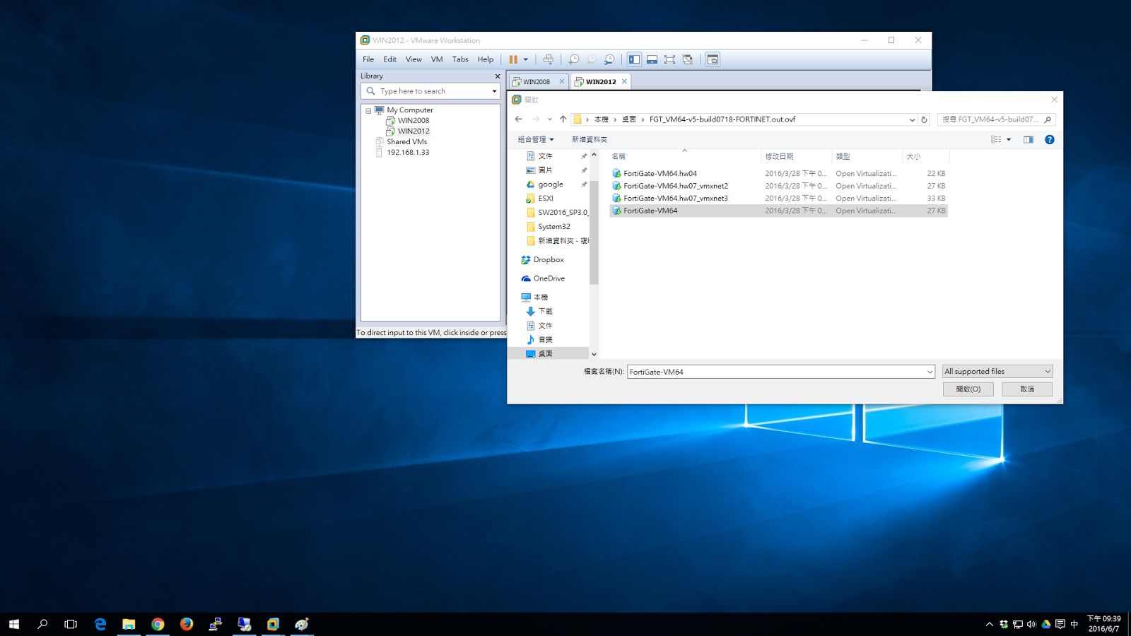Viewport: 1131px width, 636px height.
Task: Open the Help menu in VMware
Action: [485, 59]
